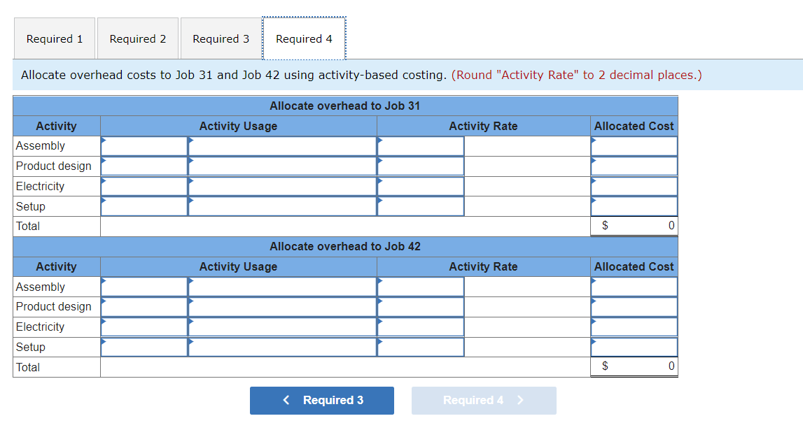803x444 pixels.
Task: Click the Product design allocated cost field for Job 42
Action: 634,306
